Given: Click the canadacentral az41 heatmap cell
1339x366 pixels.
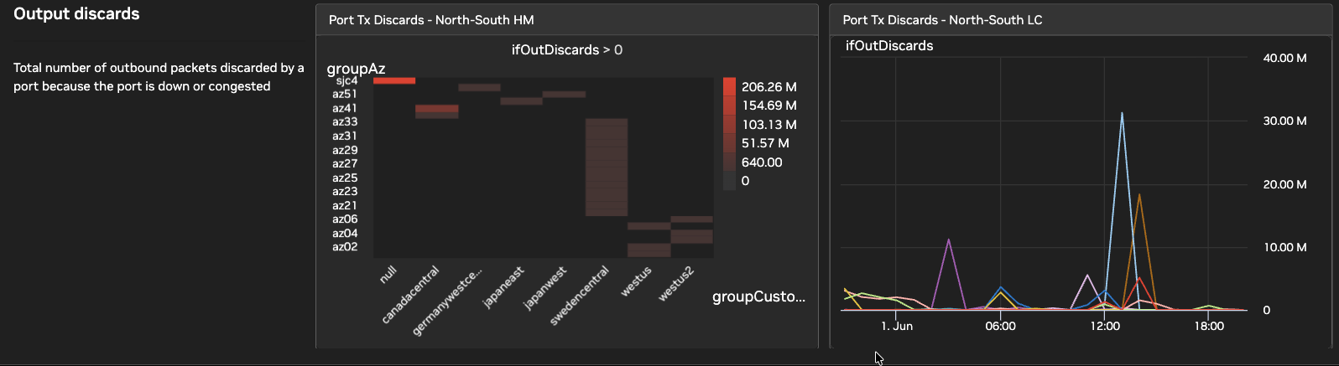Looking at the screenshot, I should click(437, 109).
